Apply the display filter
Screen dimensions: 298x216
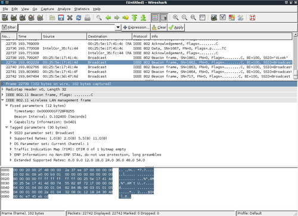[176, 27]
